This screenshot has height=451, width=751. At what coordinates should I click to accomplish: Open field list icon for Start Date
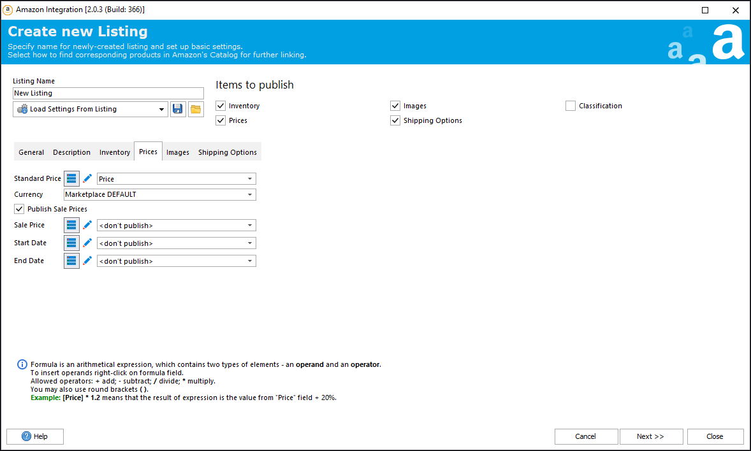(71, 243)
